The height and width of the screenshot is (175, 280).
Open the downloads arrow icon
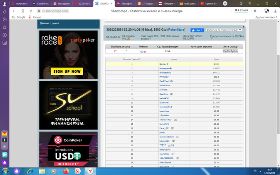point(275,11)
